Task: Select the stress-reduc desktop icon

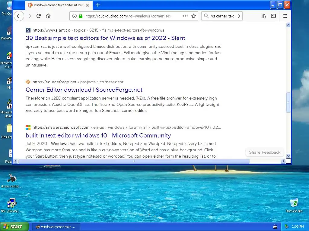Action: [11, 181]
